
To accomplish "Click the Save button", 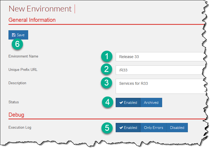I will point(18,35).
